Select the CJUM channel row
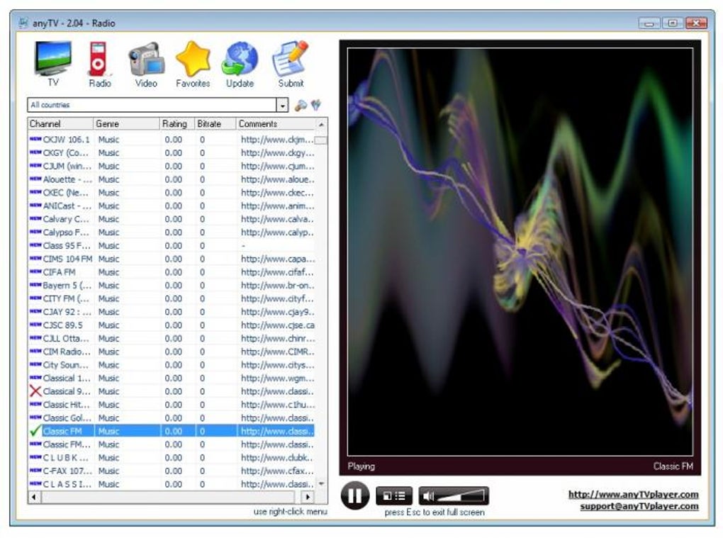This screenshot has width=723, height=538. [172, 166]
